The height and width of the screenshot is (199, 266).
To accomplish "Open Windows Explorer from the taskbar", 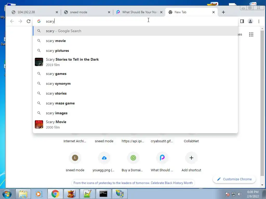I will pos(23,194).
